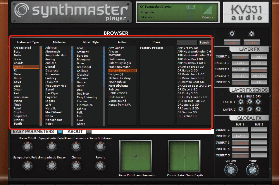279x185 pixels.
Task: Enable the white Insert 5 EQ button
Action: 259,82
